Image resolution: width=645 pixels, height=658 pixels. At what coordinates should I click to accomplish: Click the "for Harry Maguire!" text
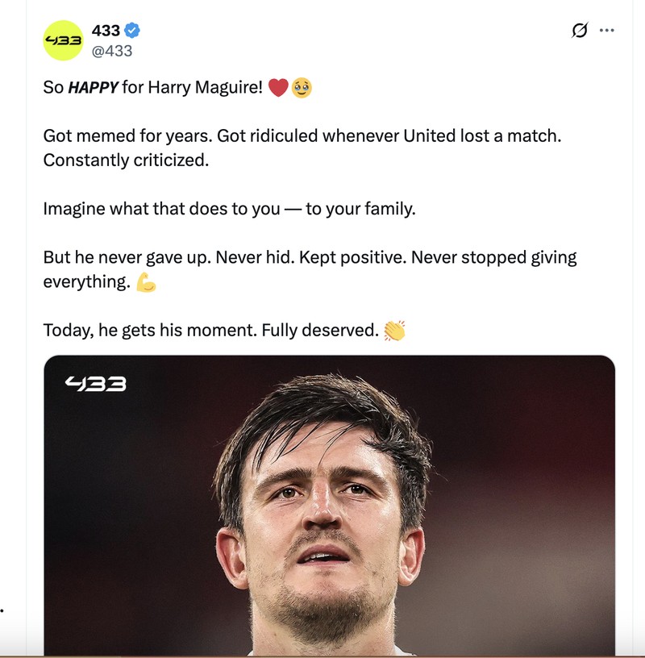(192, 87)
